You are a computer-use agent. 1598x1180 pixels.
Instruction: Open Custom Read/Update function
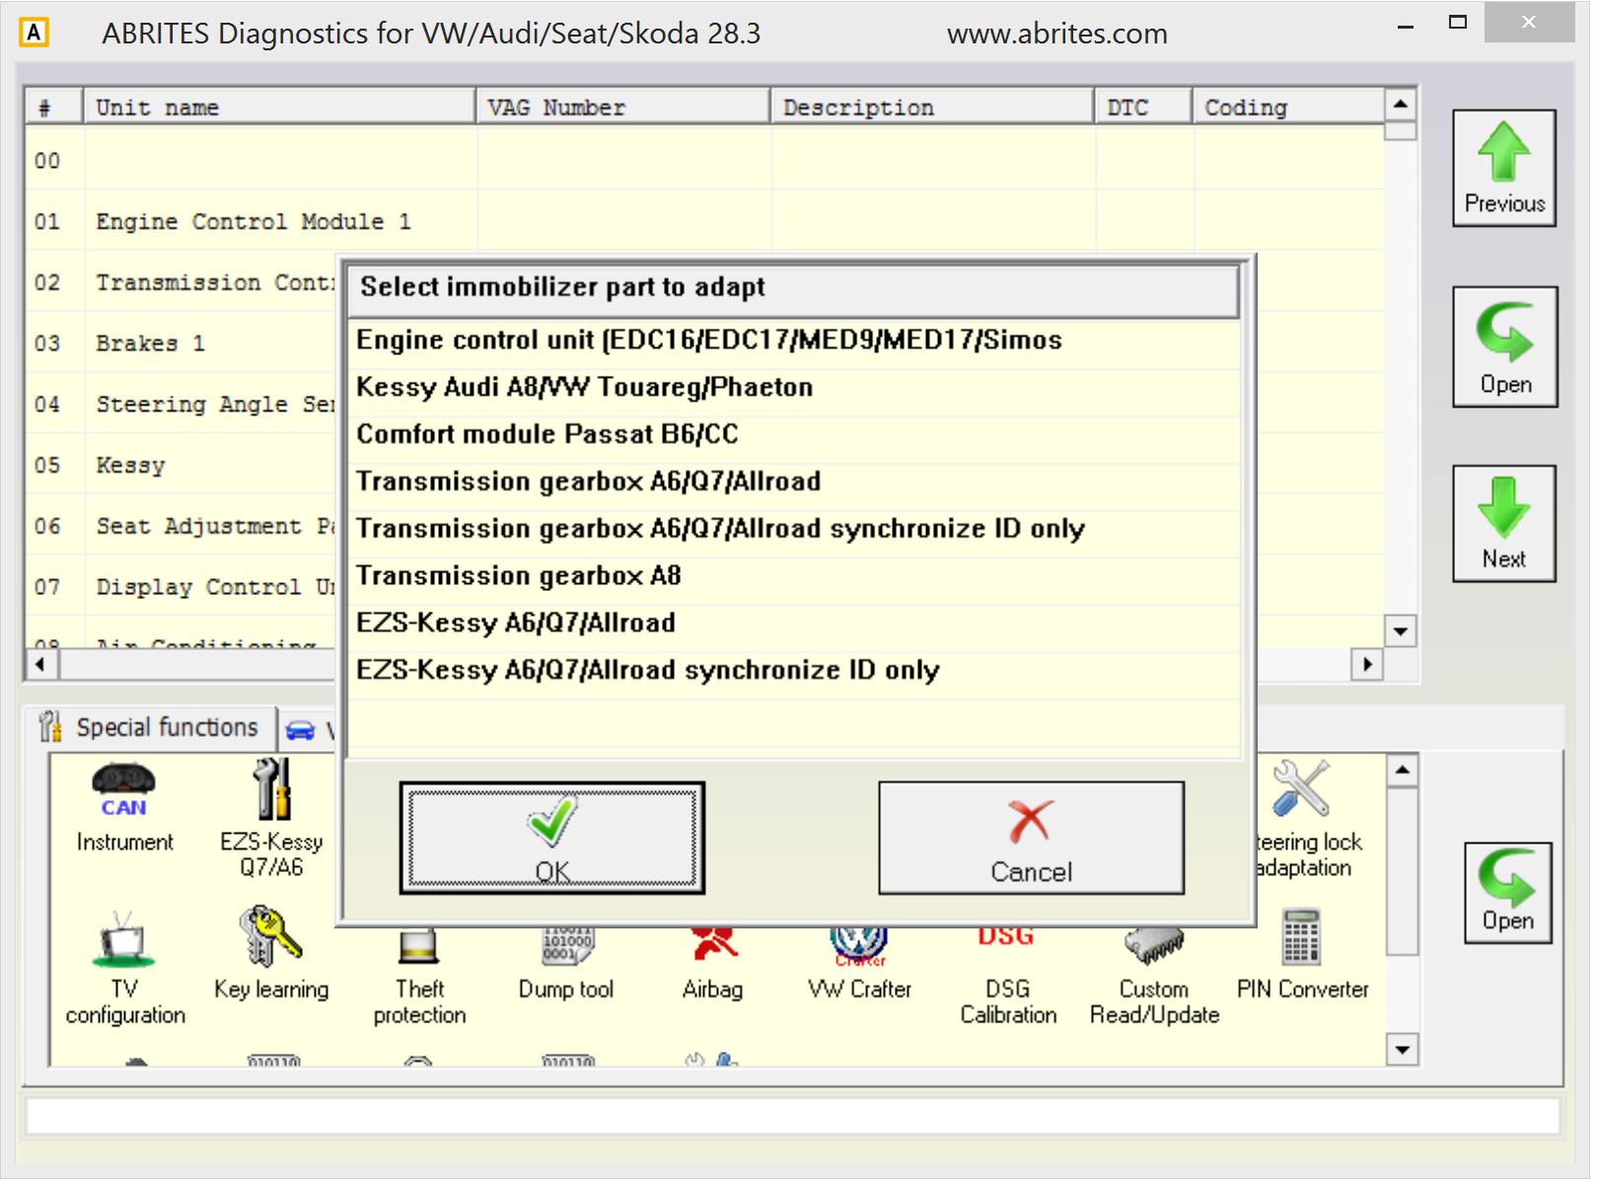(1154, 977)
